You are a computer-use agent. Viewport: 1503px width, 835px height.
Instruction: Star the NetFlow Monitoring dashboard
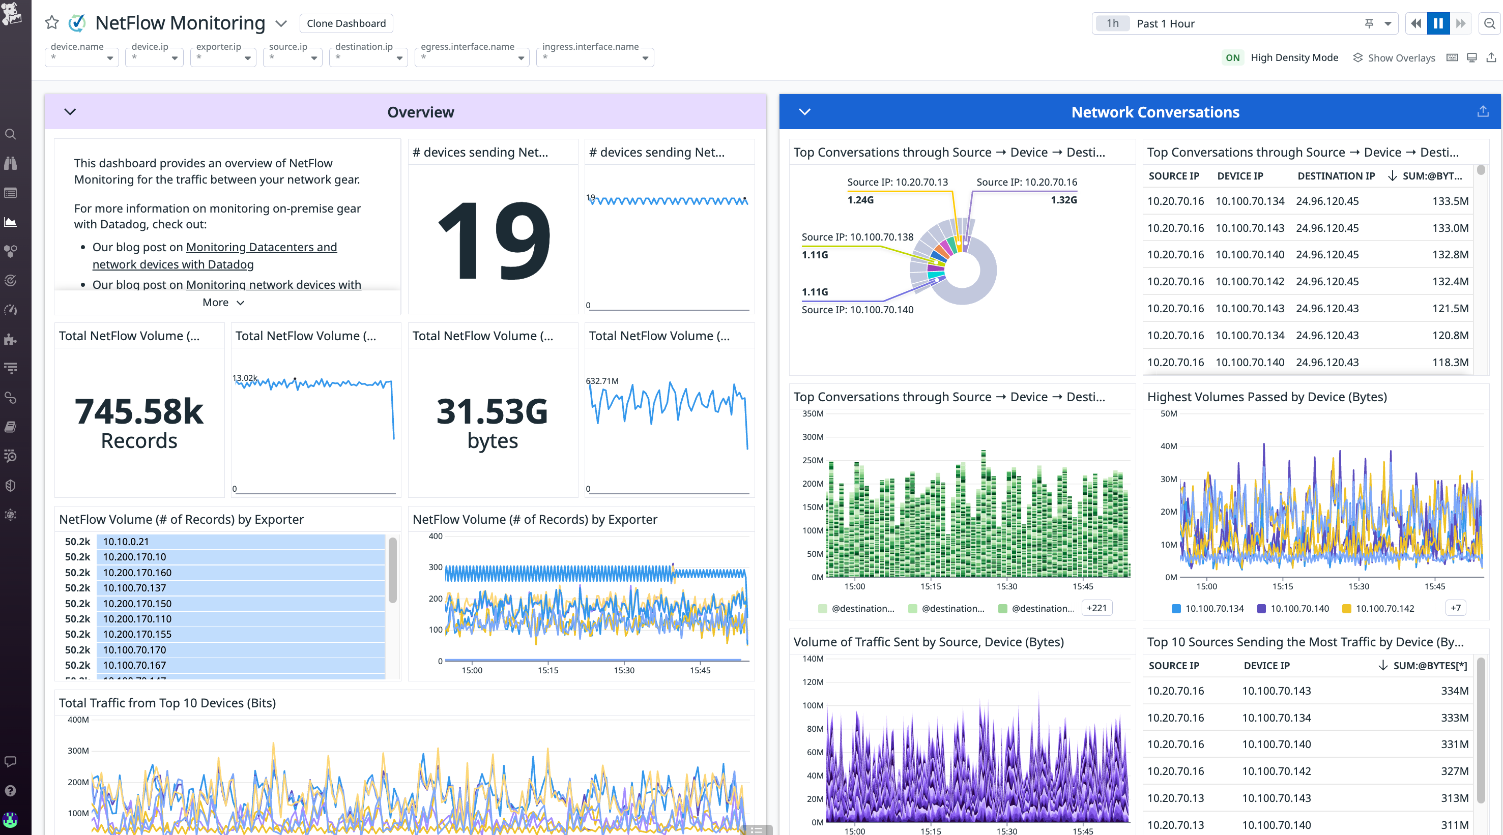pos(51,23)
